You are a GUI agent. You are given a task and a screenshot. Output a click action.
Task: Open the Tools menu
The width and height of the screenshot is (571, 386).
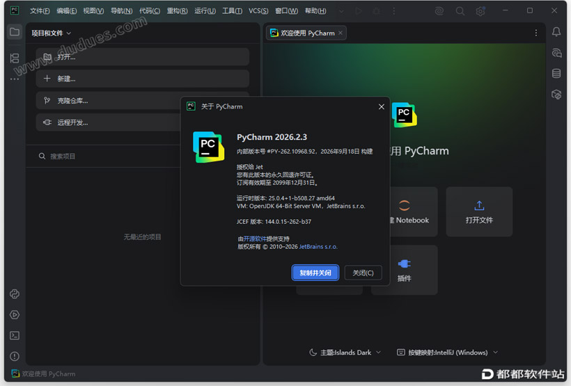click(x=233, y=11)
